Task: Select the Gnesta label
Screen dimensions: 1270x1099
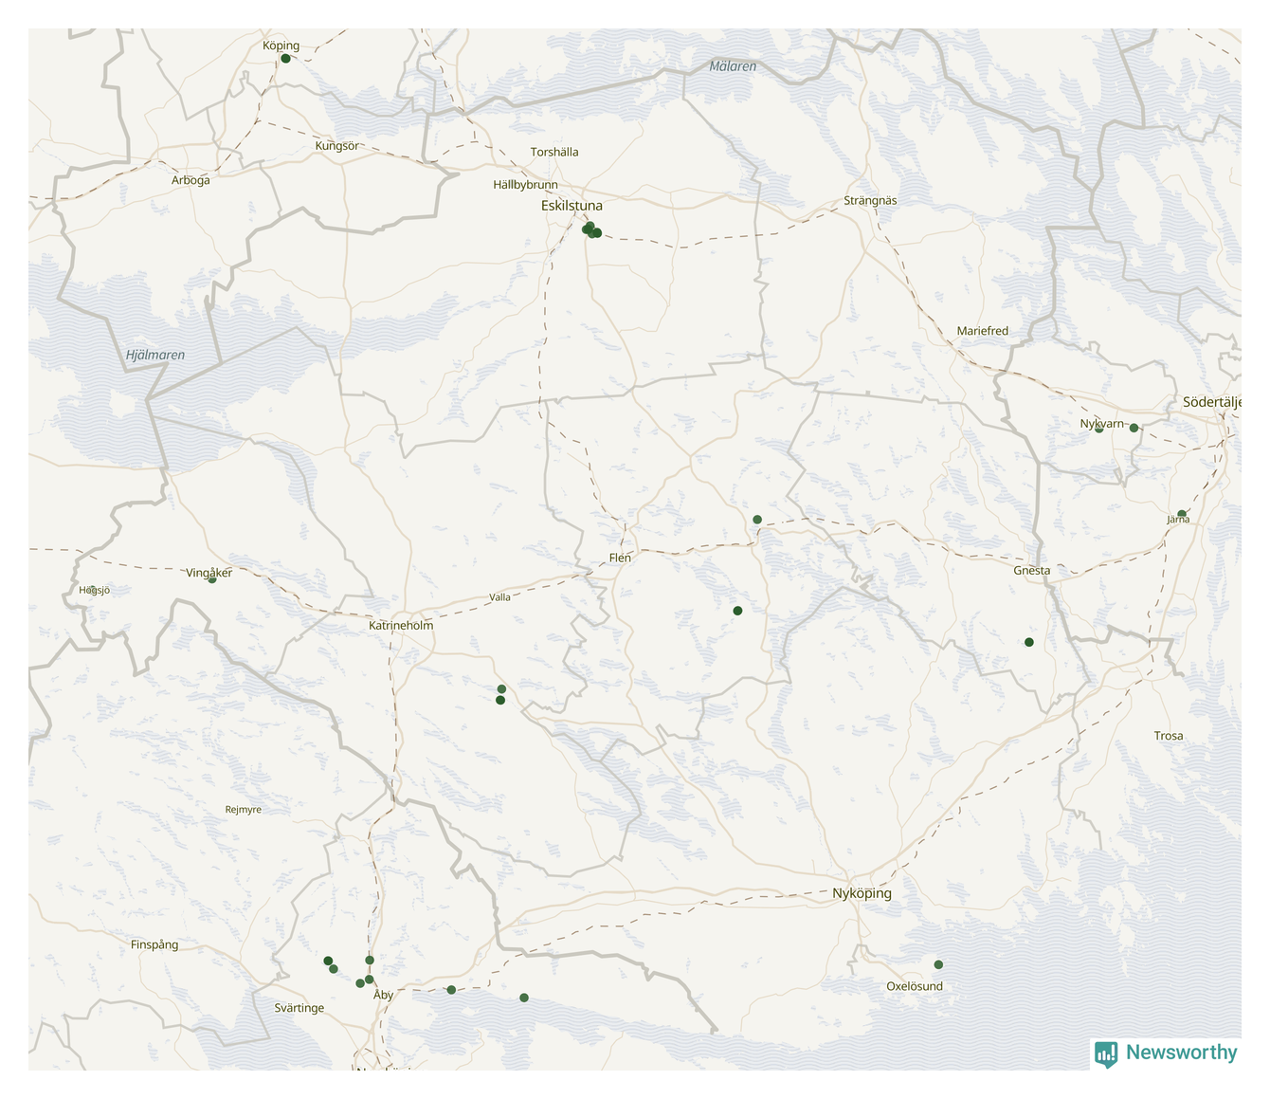Action: (x=1032, y=571)
